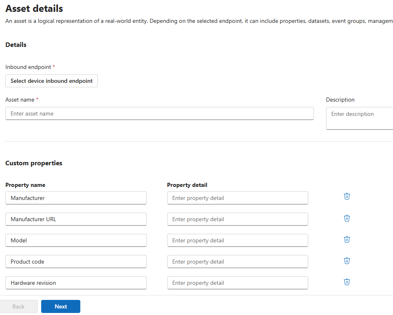Delete the Manufacturer custom property
Screen dimensions: 393x315
point(347,196)
